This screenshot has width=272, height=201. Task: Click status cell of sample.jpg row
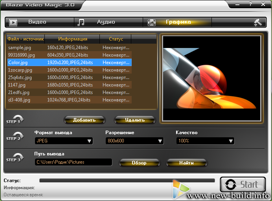(x=116, y=48)
